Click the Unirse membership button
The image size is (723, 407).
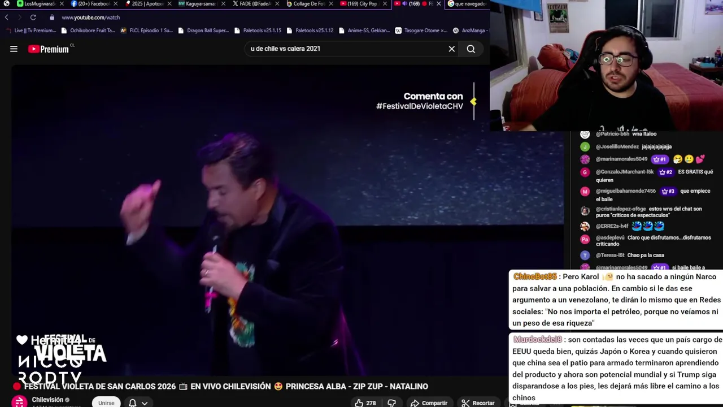coord(106,402)
